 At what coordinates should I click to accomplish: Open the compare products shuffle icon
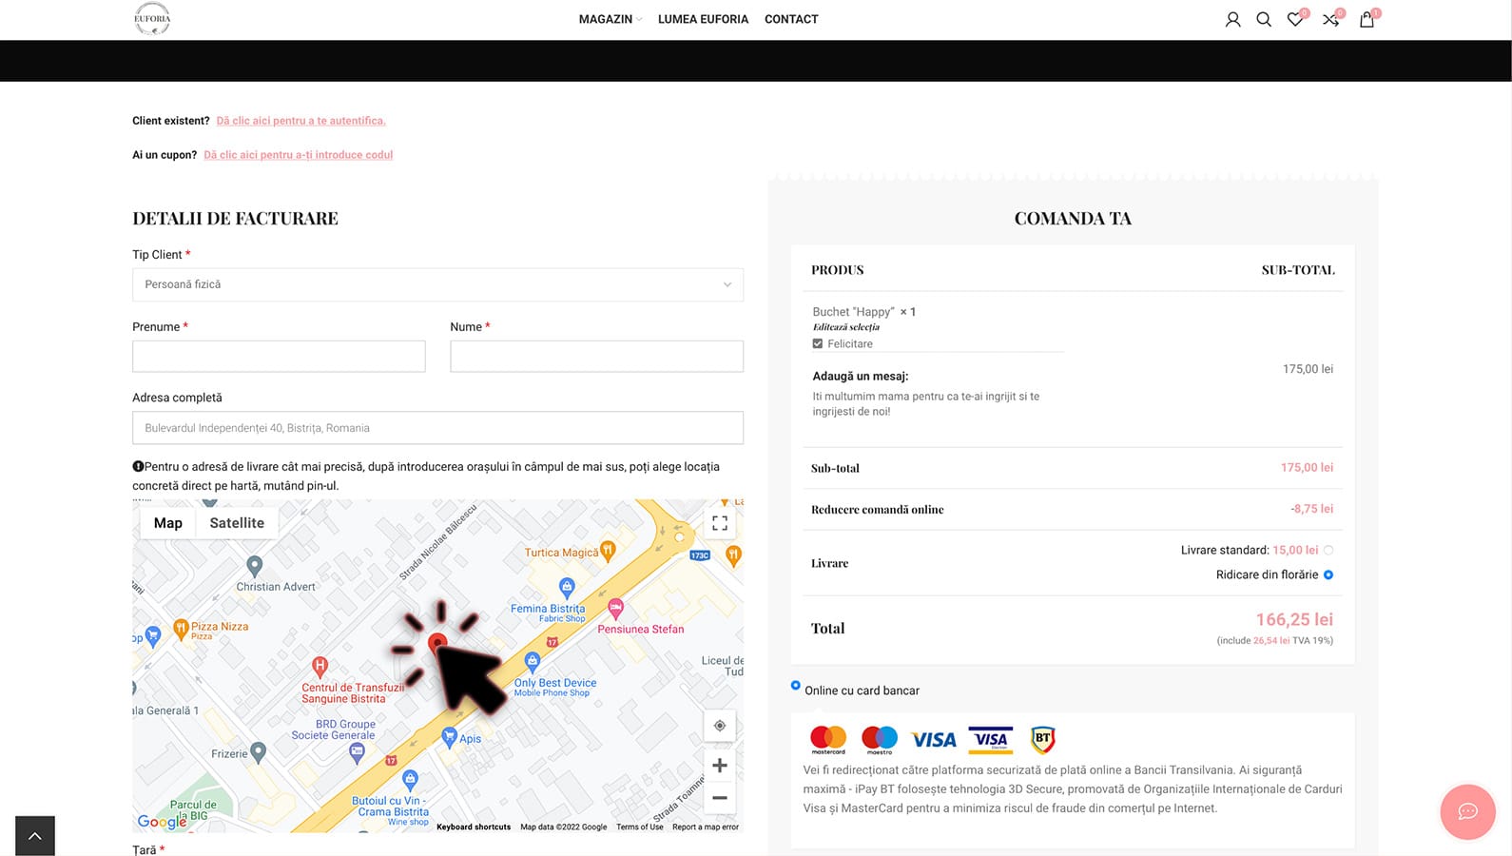(x=1330, y=19)
